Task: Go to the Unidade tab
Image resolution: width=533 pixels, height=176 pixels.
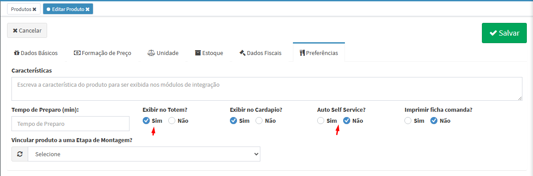Action: tap(163, 53)
